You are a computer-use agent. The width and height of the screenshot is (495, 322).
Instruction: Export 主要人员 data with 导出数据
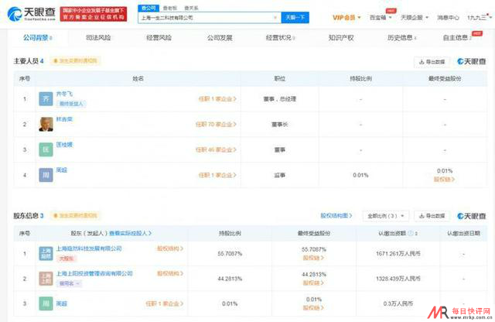(x=432, y=62)
